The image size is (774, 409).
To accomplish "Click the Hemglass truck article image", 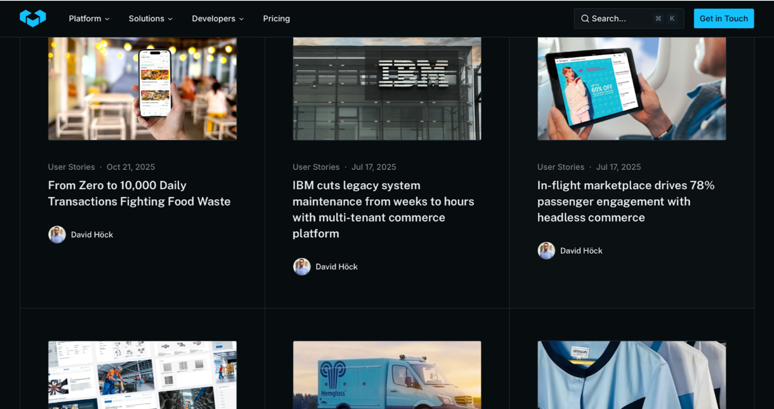I will point(386,376).
